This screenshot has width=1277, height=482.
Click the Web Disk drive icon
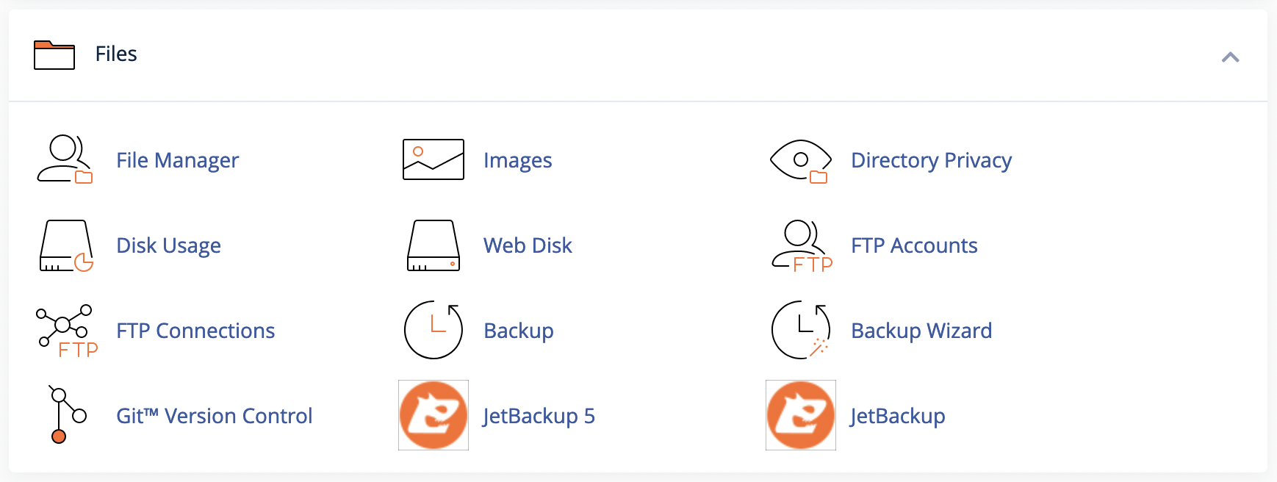pos(434,245)
